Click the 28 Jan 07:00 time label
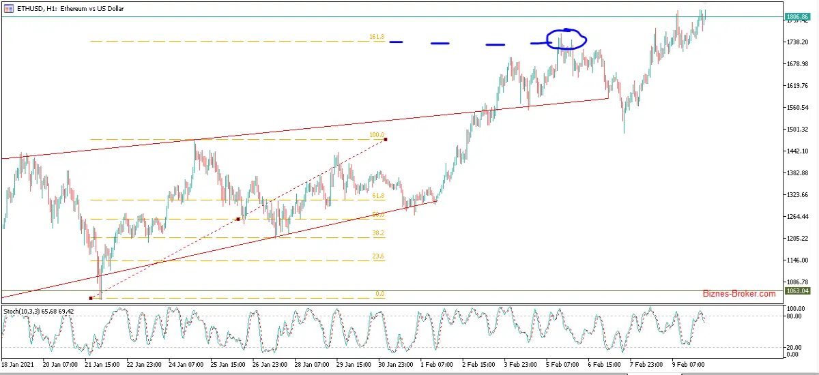 (312, 365)
